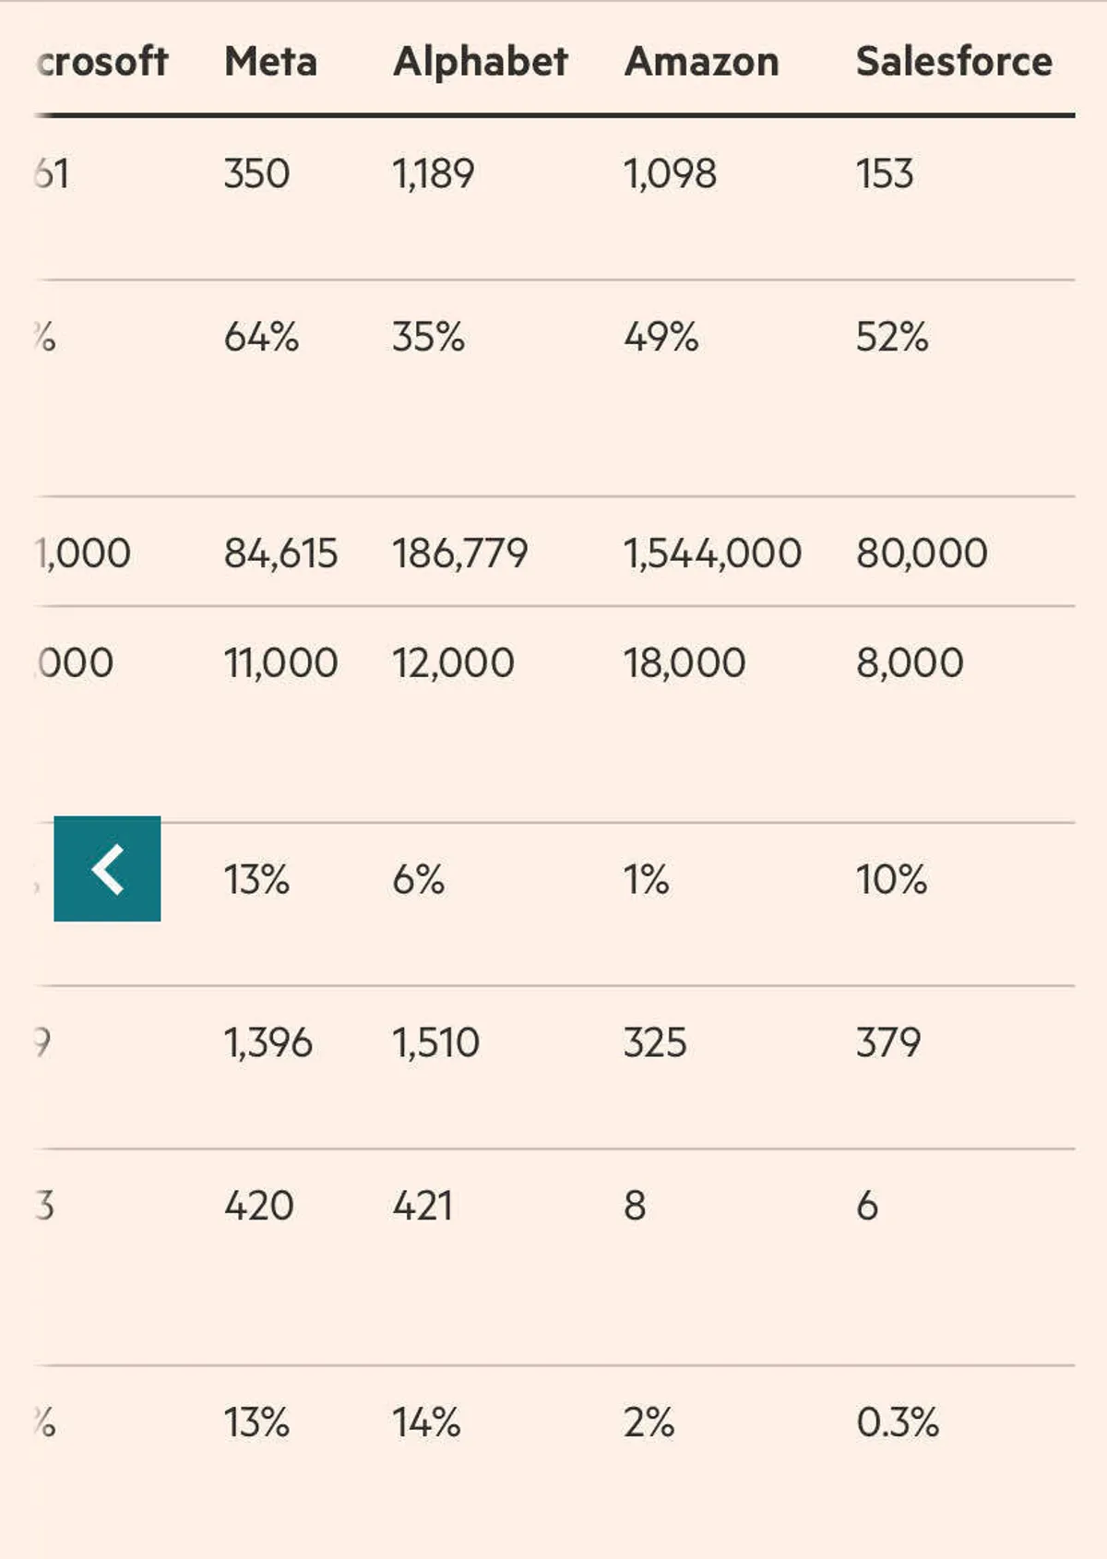Screen dimensions: 1107x1559
Task: Click the partially visible Microsoft header
Action: tap(102, 62)
